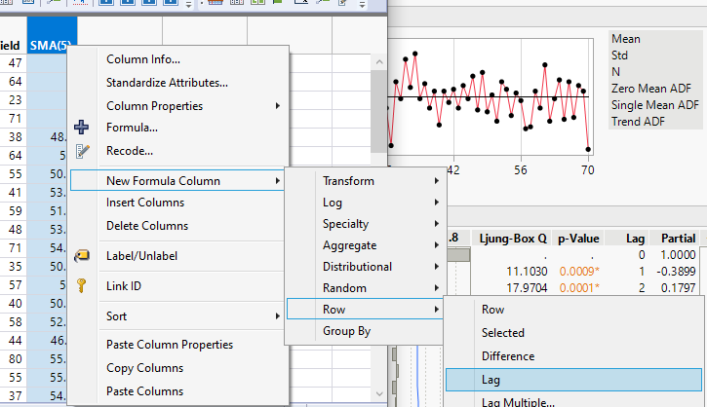Expand the Column Properties submenu

tap(179, 106)
